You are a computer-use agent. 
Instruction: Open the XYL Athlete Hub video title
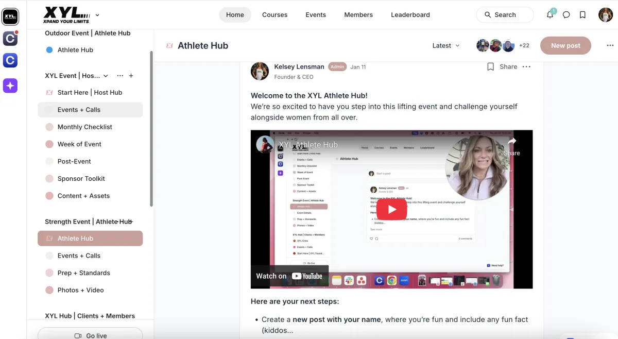pos(308,145)
